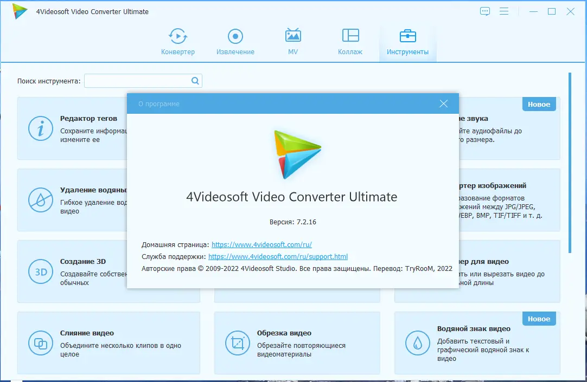
Task: Click the Обрезайте повторяющиеся видеоматериалы description
Action: (x=301, y=350)
